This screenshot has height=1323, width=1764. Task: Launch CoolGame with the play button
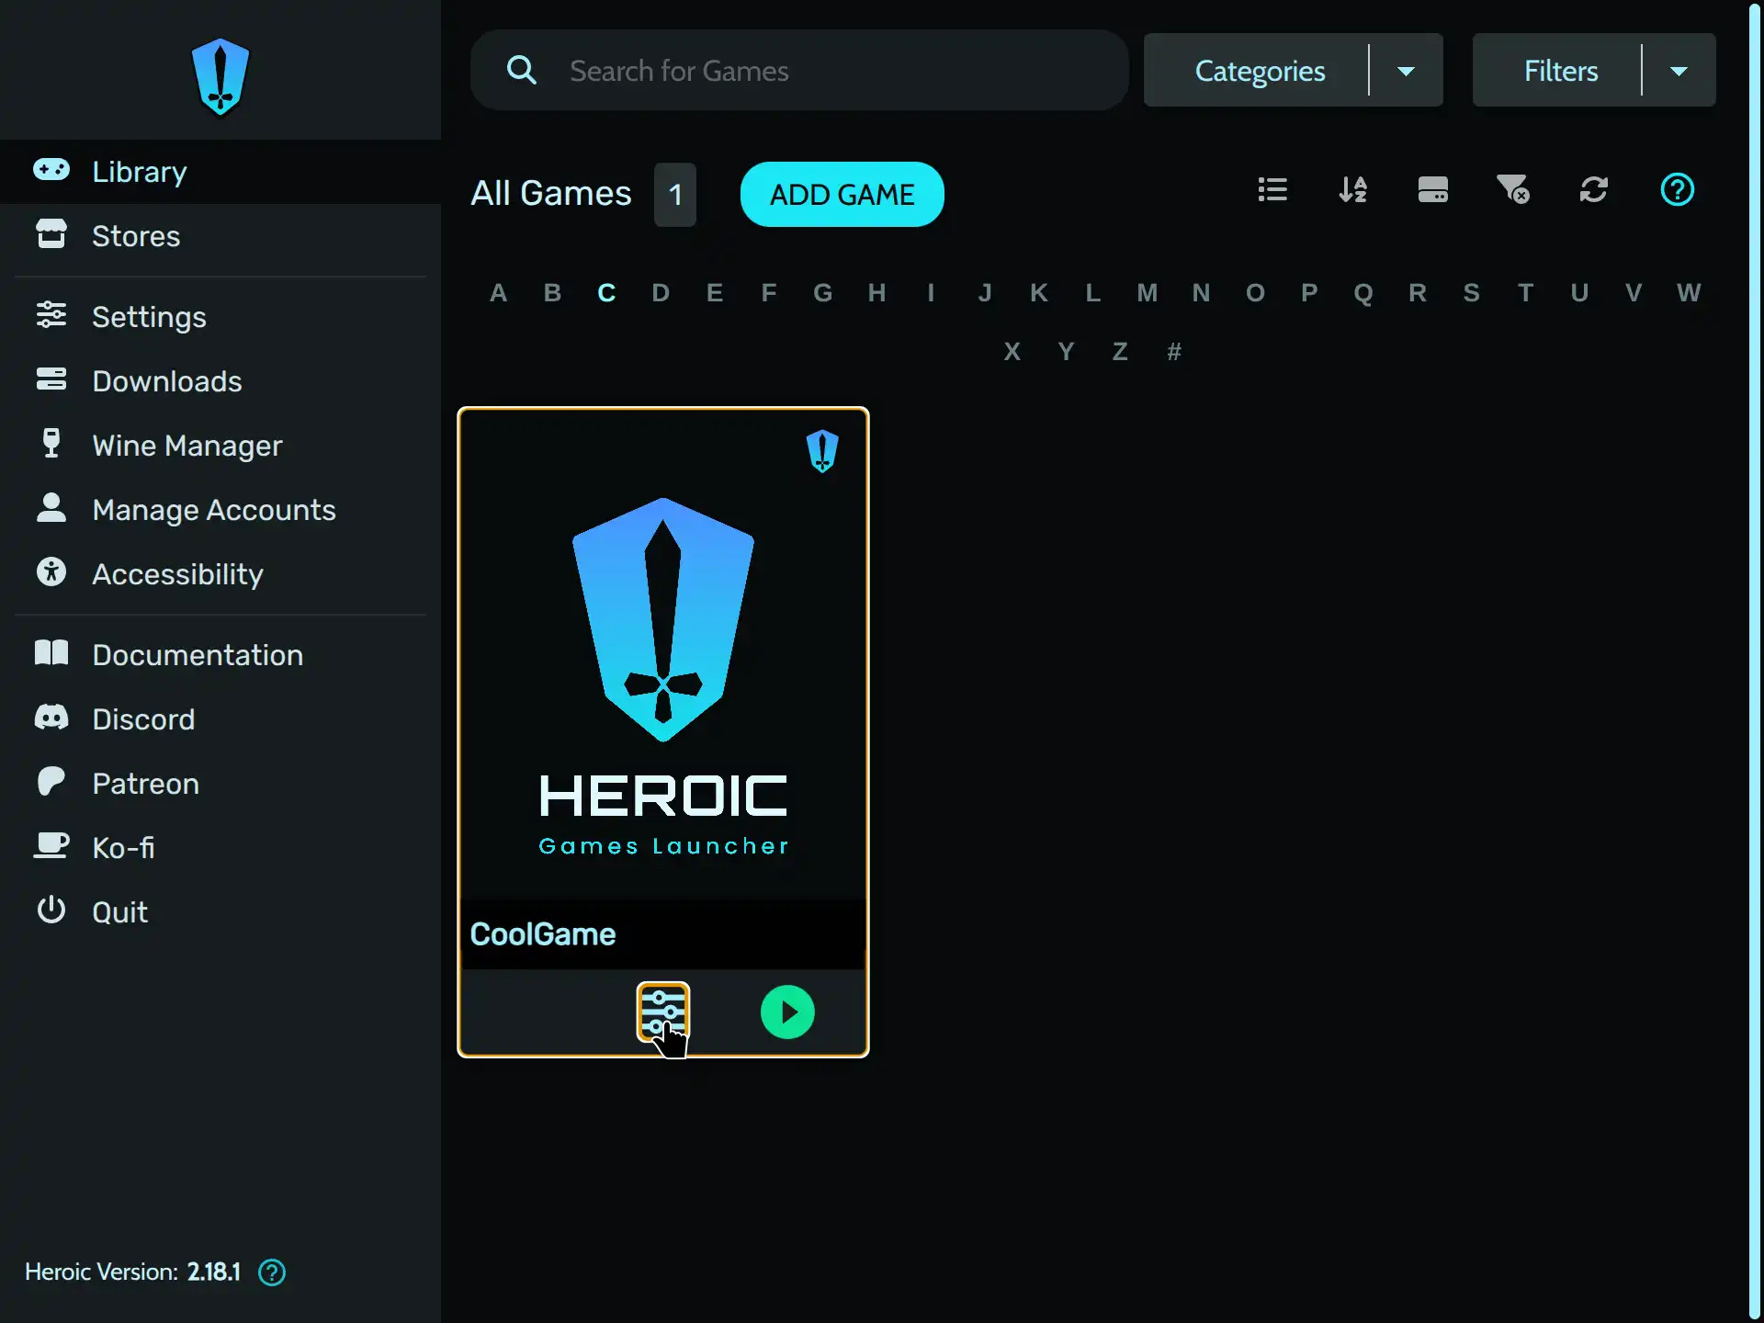coord(787,1012)
